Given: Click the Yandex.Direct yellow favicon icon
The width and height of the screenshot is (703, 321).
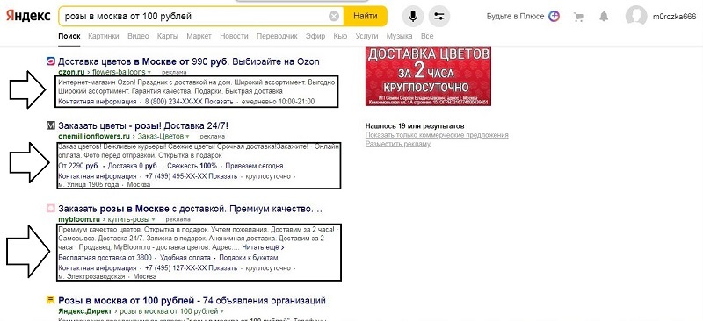Looking at the screenshot, I should tap(51, 300).
